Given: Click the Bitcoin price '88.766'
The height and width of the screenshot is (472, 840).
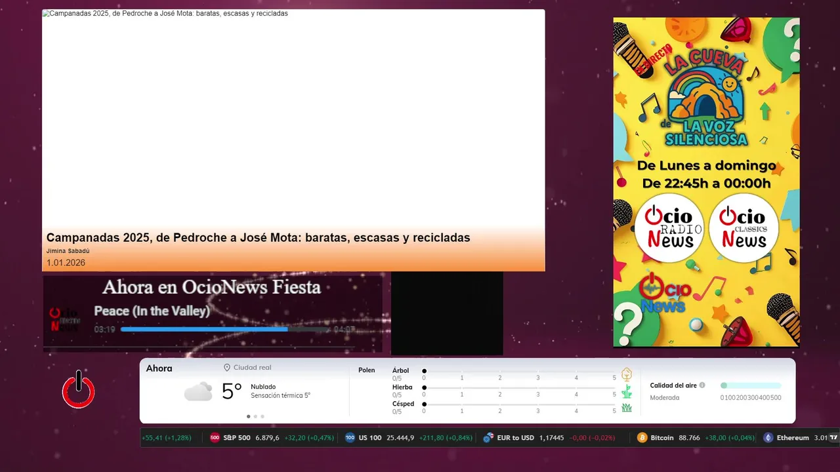Looking at the screenshot, I should pyautogui.click(x=688, y=438).
